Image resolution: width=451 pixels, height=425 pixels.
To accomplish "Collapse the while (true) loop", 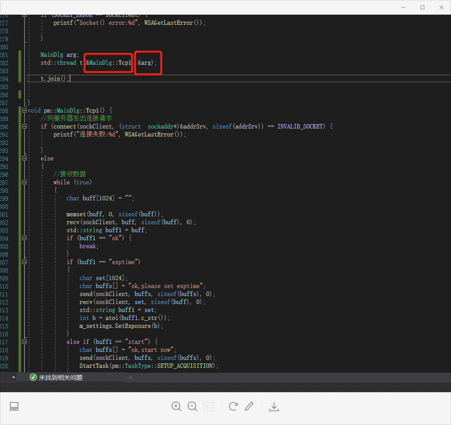I will (24, 182).
